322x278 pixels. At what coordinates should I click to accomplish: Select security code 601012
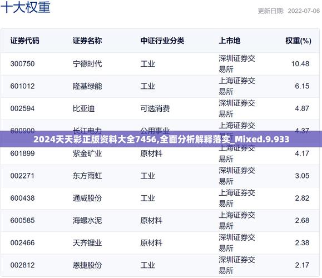click(x=22, y=86)
